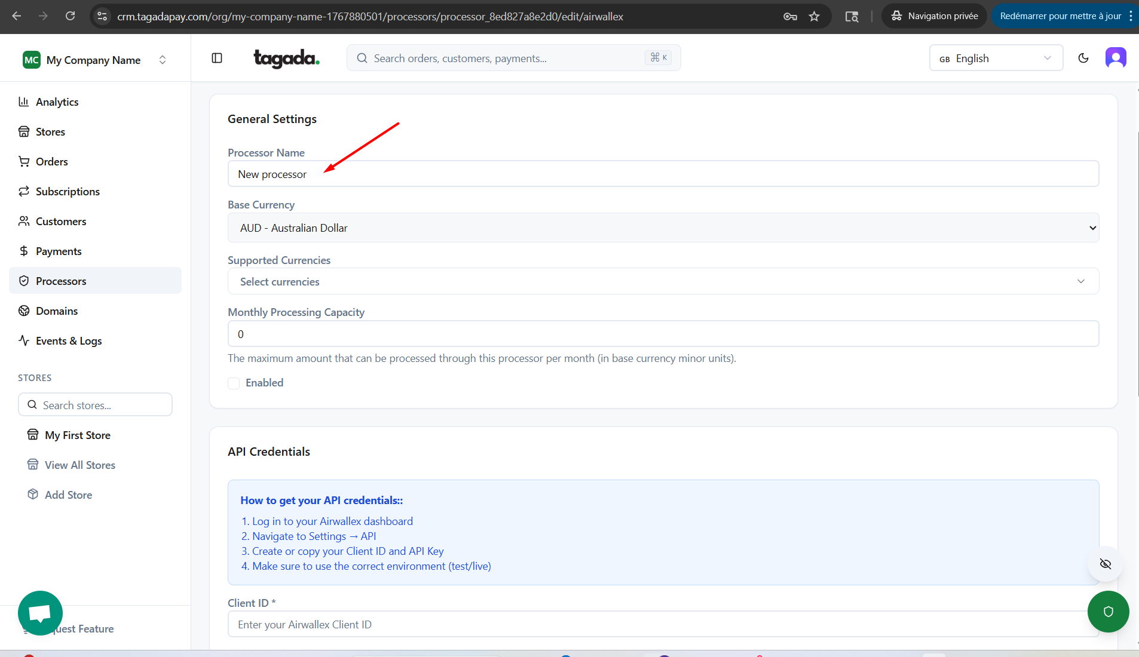Click the green shield floating button
The image size is (1139, 657).
(x=1108, y=611)
